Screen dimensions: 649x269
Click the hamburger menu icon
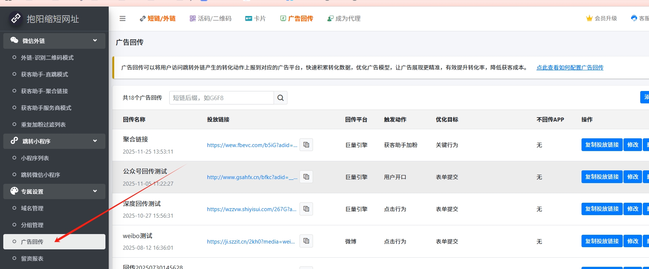[x=123, y=19]
